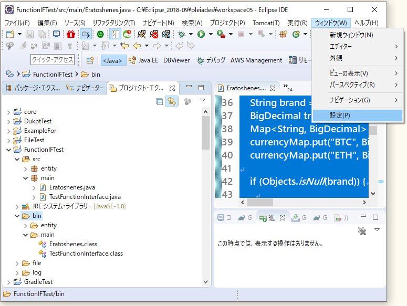Close the Project Explorer tab
The image size is (407, 306).
[172, 88]
